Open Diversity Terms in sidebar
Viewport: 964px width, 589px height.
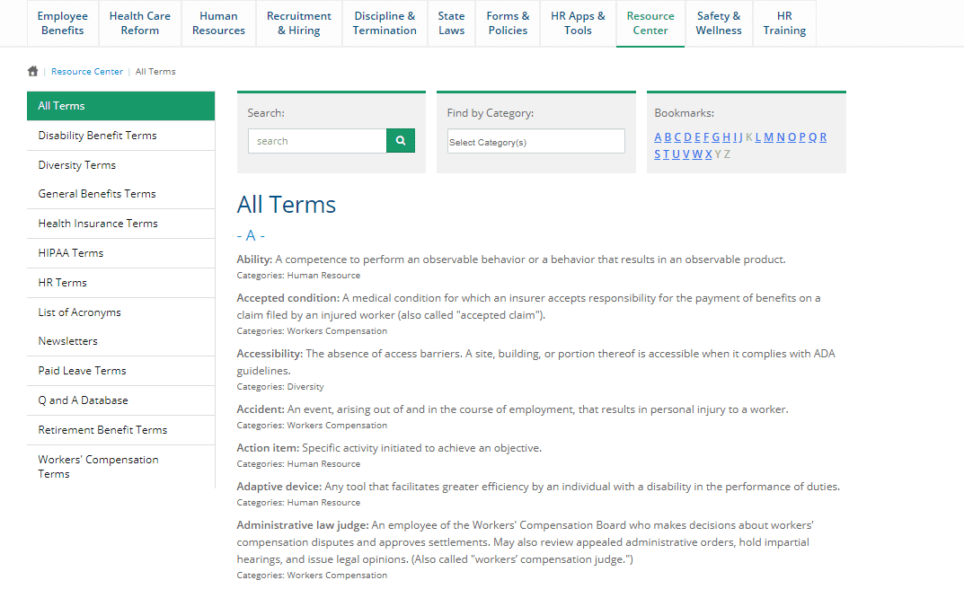121,164
